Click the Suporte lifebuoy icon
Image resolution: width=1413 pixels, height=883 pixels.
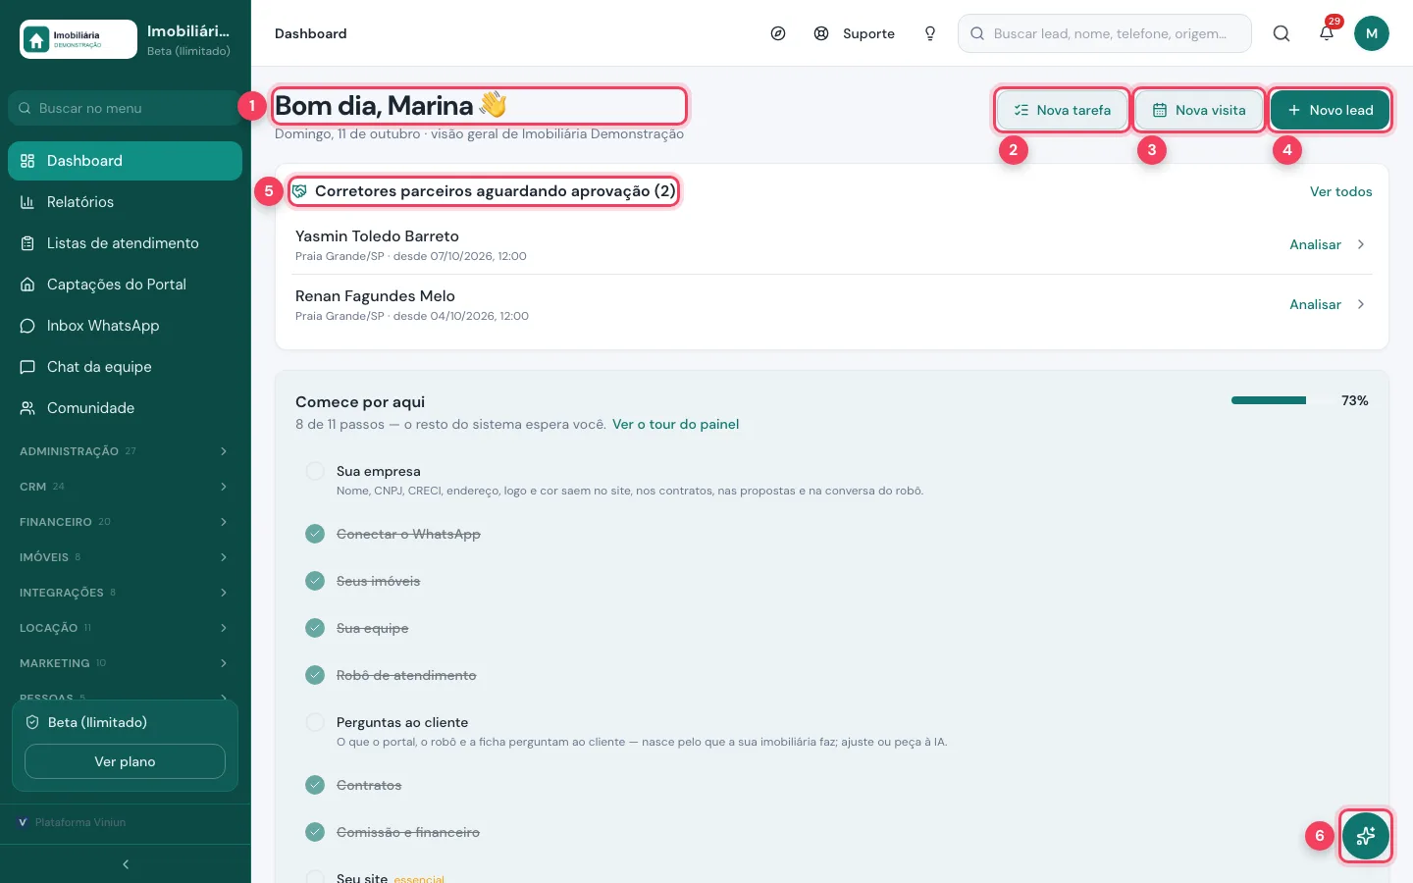point(821,33)
